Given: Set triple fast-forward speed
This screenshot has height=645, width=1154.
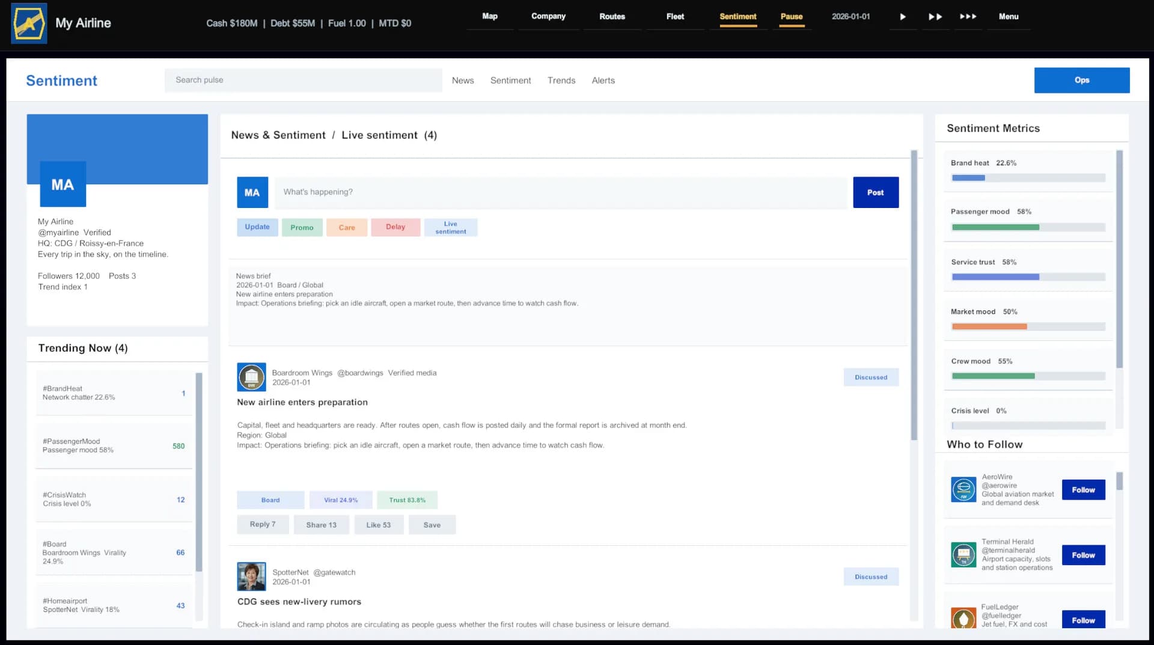Looking at the screenshot, I should click(x=968, y=17).
